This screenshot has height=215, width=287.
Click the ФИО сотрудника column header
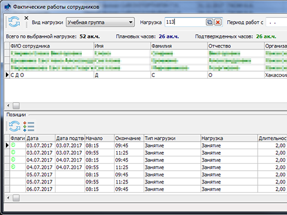pos(52,46)
